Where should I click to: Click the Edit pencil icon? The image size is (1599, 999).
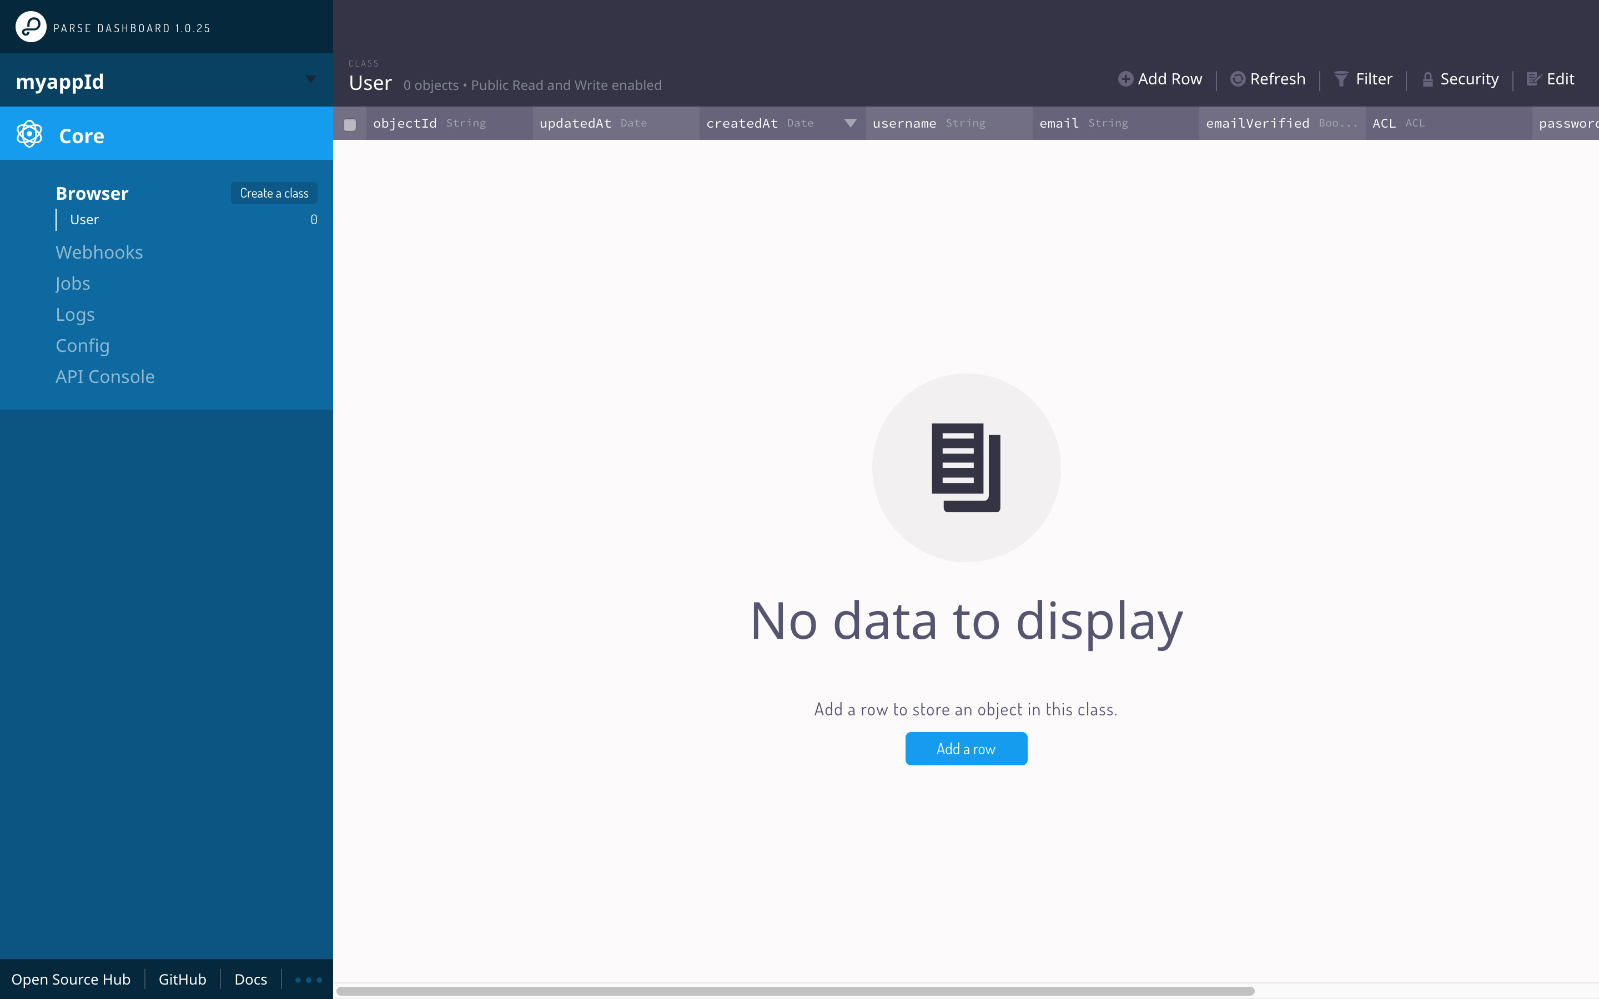click(x=1533, y=79)
